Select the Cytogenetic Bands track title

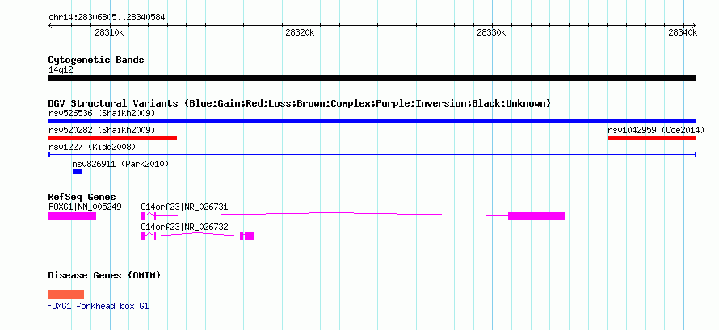coord(96,60)
